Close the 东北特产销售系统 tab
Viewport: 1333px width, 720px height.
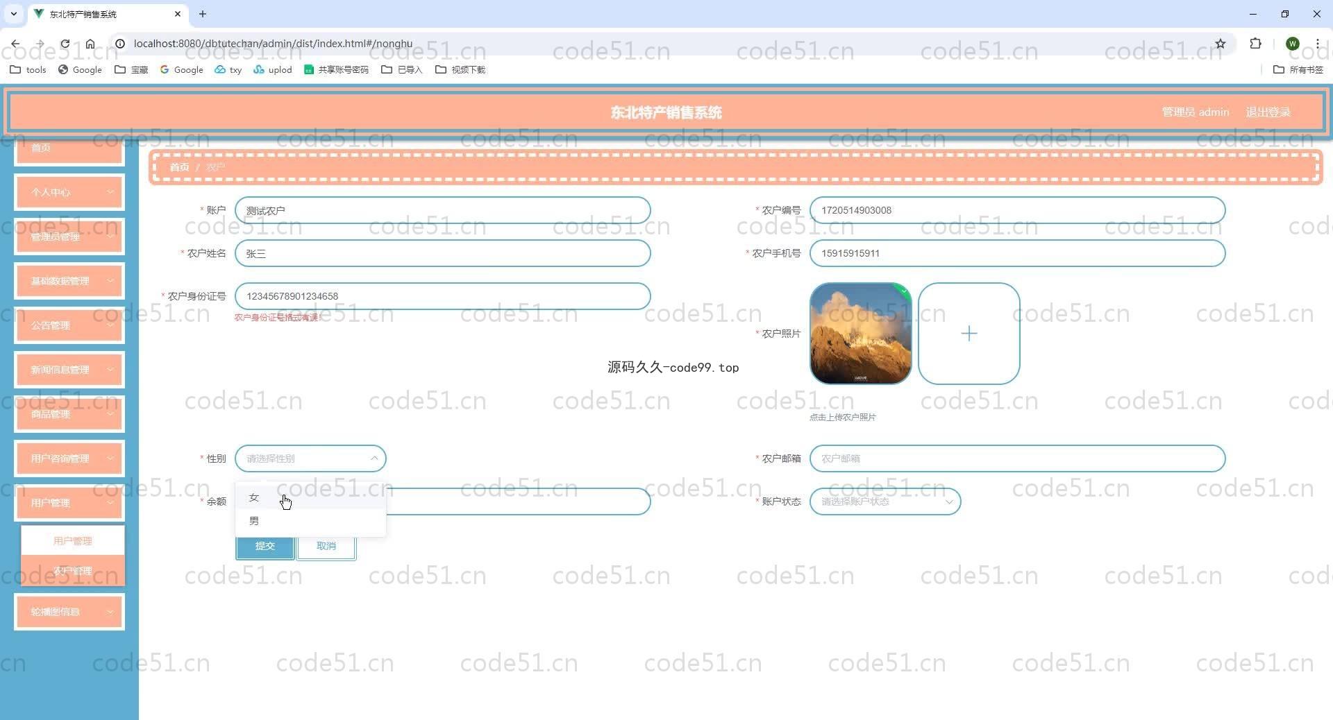(x=178, y=14)
